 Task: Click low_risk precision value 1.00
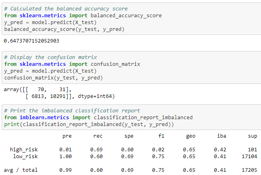click(65, 157)
